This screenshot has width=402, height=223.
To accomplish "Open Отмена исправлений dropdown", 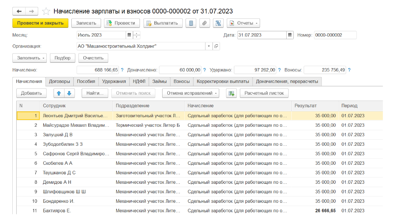I will (x=190, y=93).
